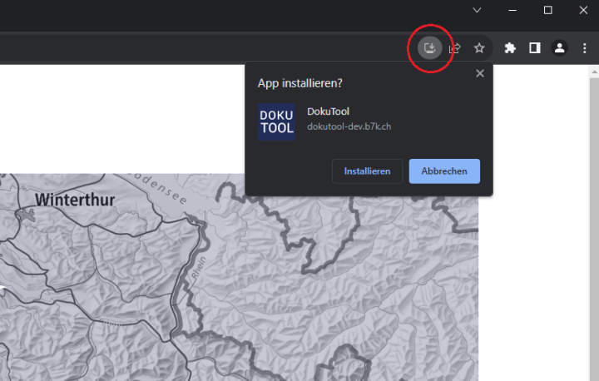Viewport: 599px width, 381px height.
Task: Click the Winterthur label on the map
Action: point(75,200)
